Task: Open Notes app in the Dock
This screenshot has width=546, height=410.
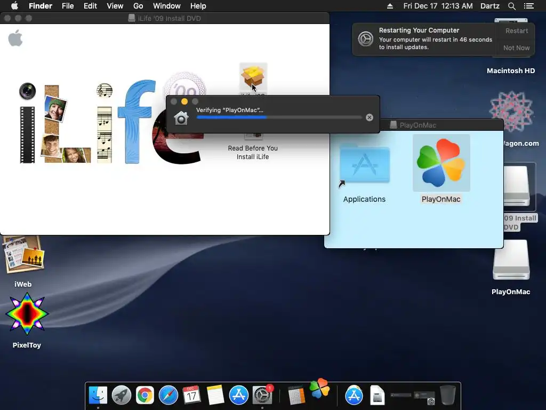Action: pos(215,395)
